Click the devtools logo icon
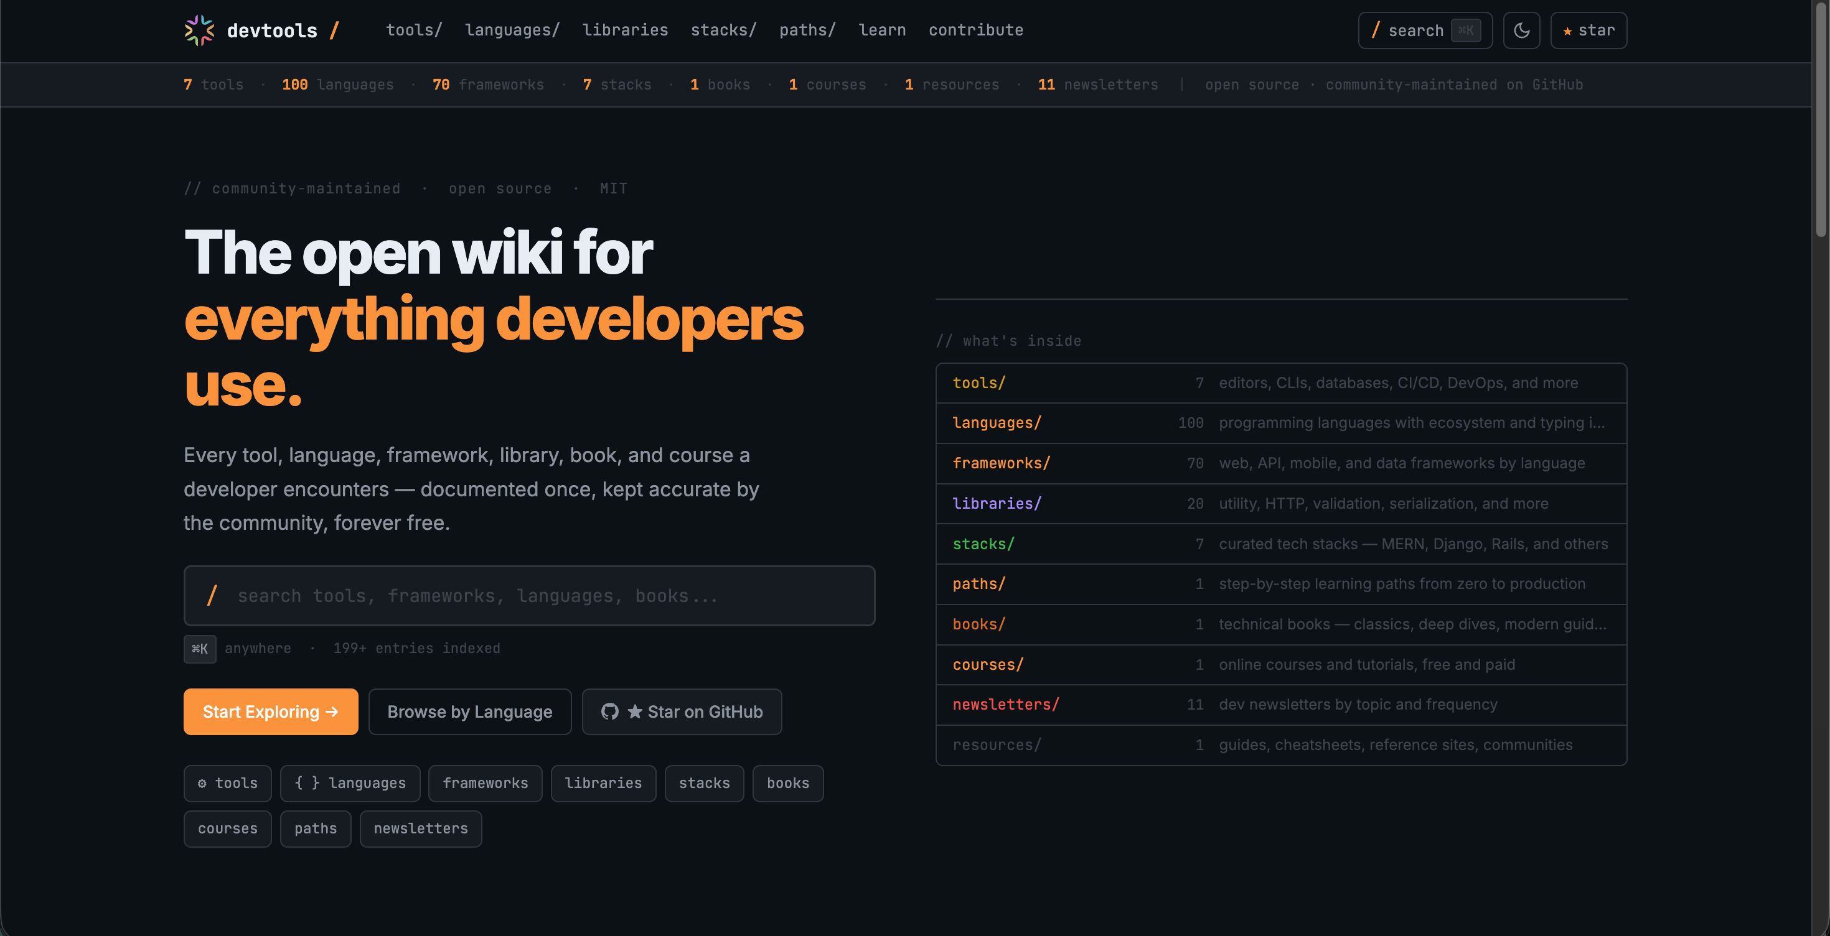 (199, 30)
